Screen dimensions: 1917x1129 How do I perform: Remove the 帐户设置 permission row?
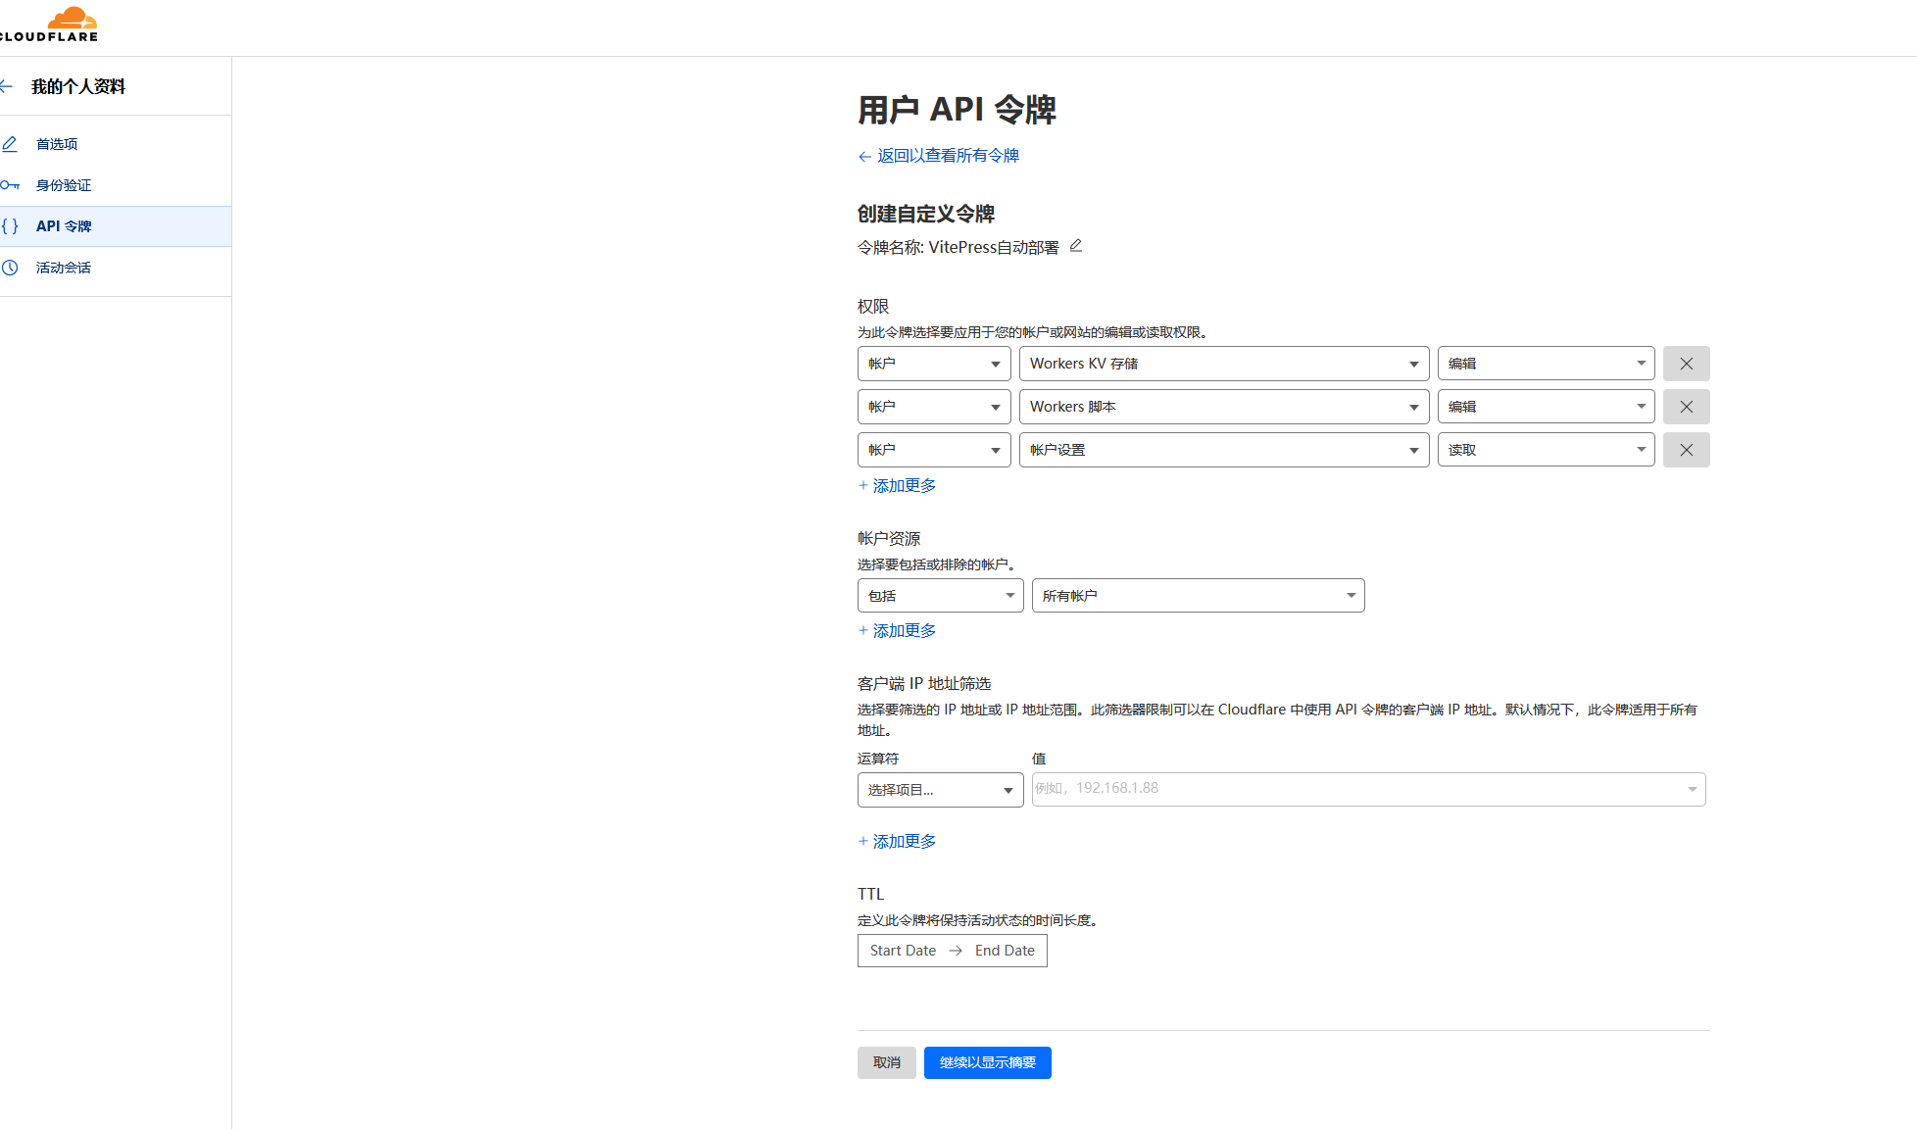[1686, 450]
